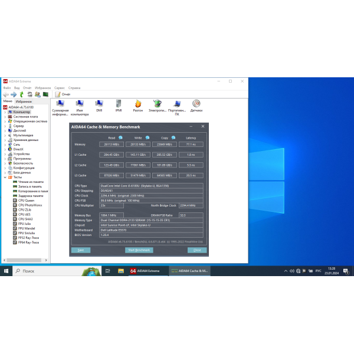Expand the Компьютер tree node
The width and height of the screenshot is (354, 354).
point(5,112)
